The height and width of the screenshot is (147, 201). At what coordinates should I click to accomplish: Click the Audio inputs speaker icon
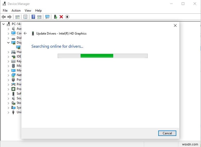coord(13,29)
